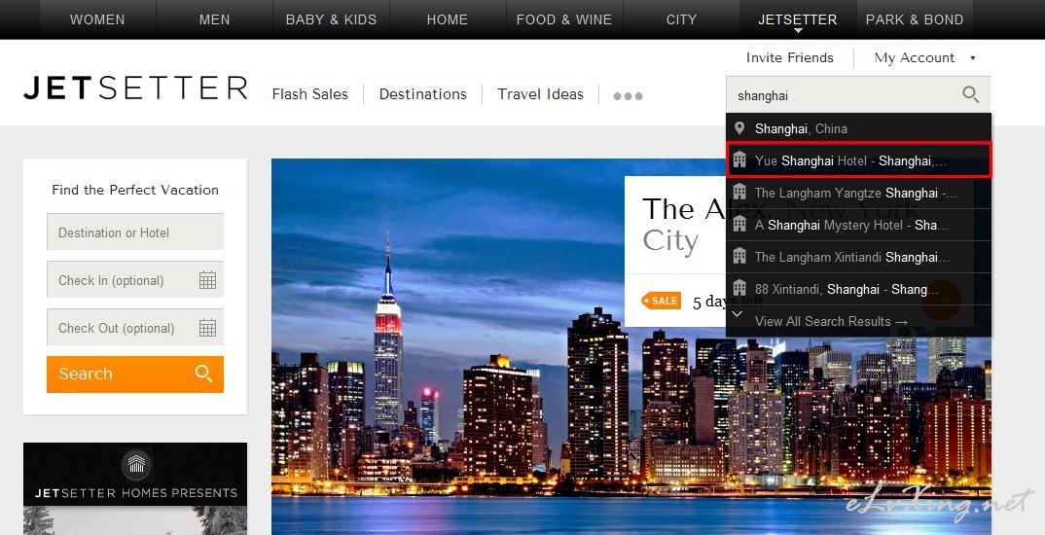This screenshot has height=535, width=1045.
Task: Open Travel Ideas menu
Action: tap(540, 94)
